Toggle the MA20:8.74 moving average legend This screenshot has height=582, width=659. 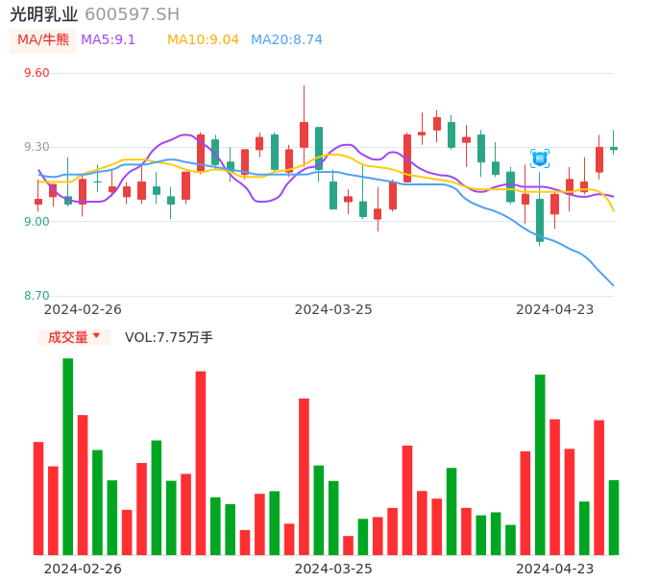286,40
